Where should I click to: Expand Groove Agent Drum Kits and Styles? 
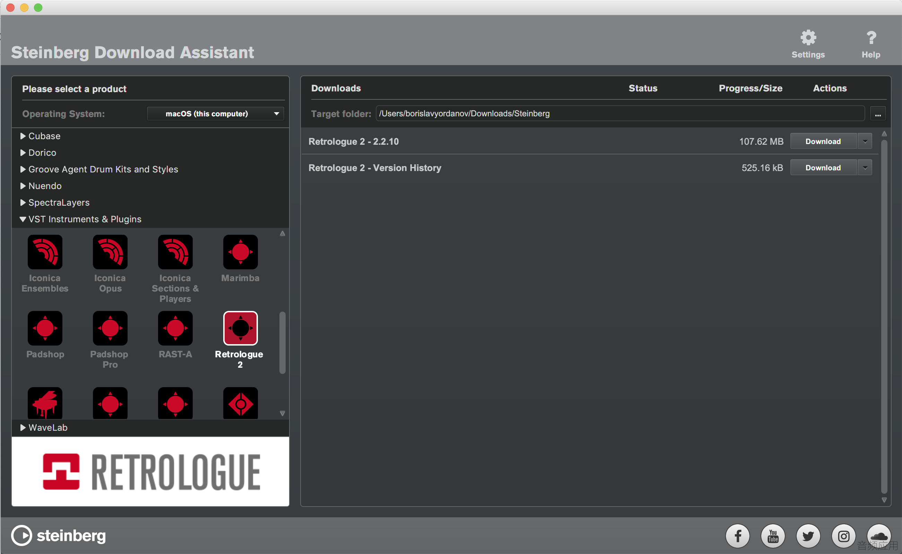point(23,169)
